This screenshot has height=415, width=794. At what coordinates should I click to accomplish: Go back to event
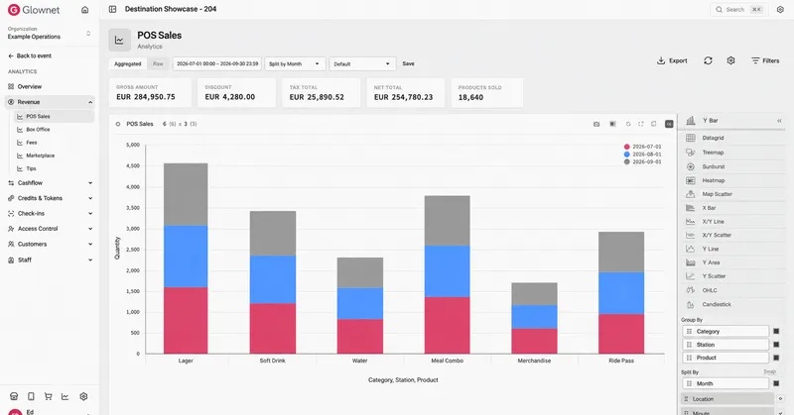click(30, 56)
